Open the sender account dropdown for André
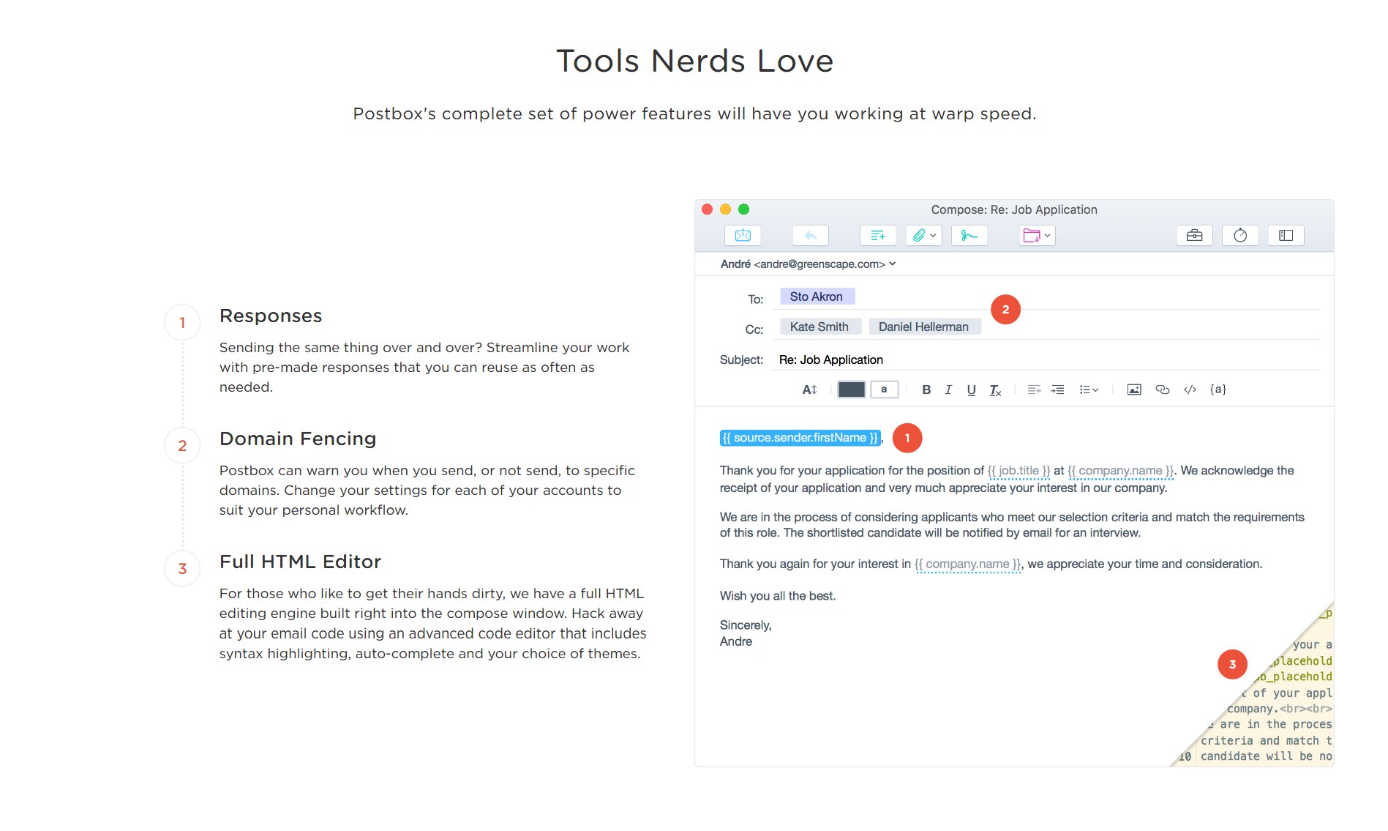Image resolution: width=1388 pixels, height=831 pixels. pyautogui.click(x=892, y=264)
